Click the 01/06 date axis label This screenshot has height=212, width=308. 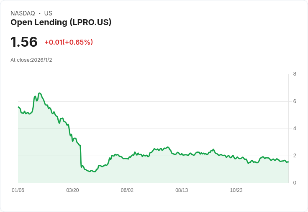click(x=18, y=190)
